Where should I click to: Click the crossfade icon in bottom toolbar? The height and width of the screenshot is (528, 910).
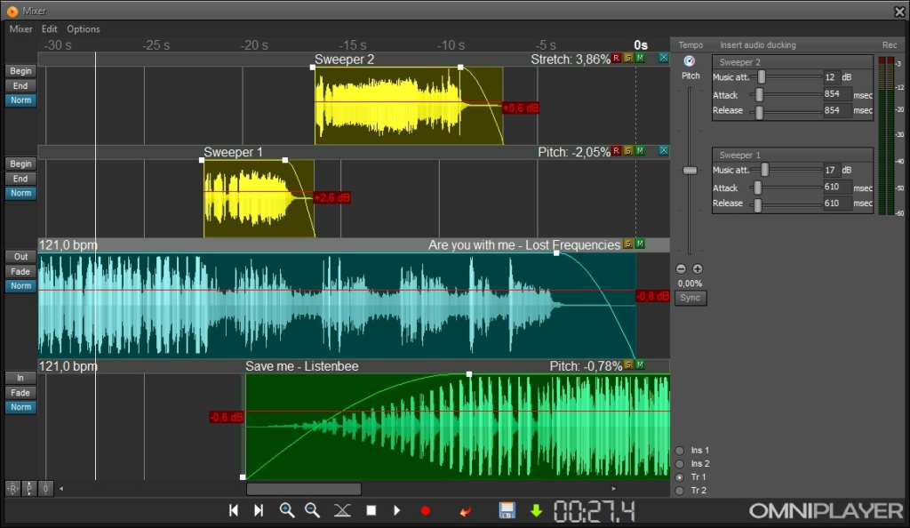[x=342, y=510]
